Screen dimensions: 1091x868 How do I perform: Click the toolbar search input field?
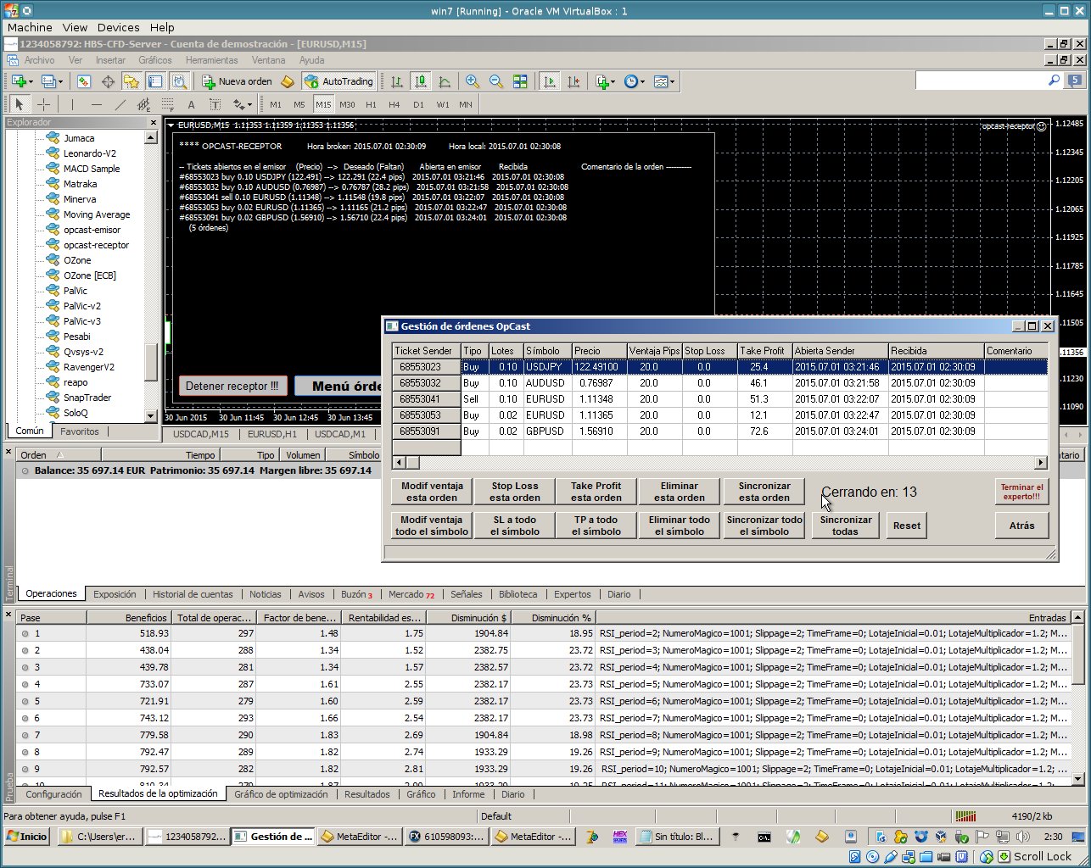coord(982,81)
